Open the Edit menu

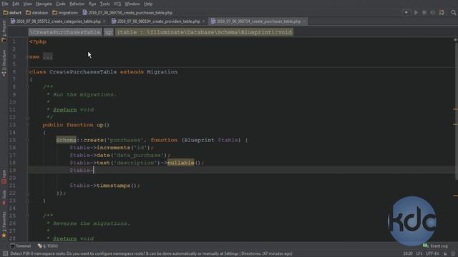coord(16,4)
